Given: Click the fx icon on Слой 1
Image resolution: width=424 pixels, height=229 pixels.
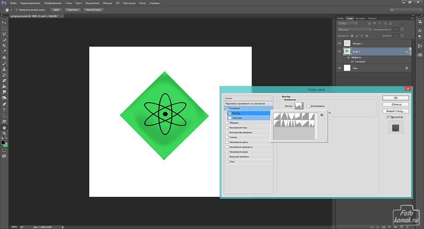Looking at the screenshot, I should 407,52.
